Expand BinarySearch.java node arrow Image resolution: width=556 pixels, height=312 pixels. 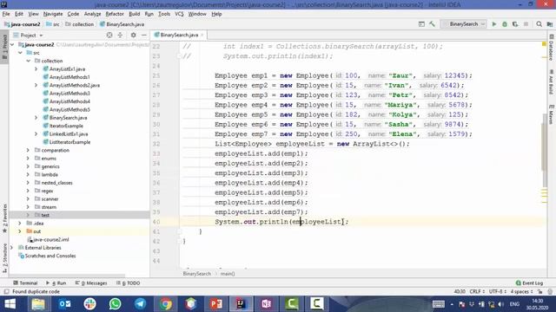point(36,118)
